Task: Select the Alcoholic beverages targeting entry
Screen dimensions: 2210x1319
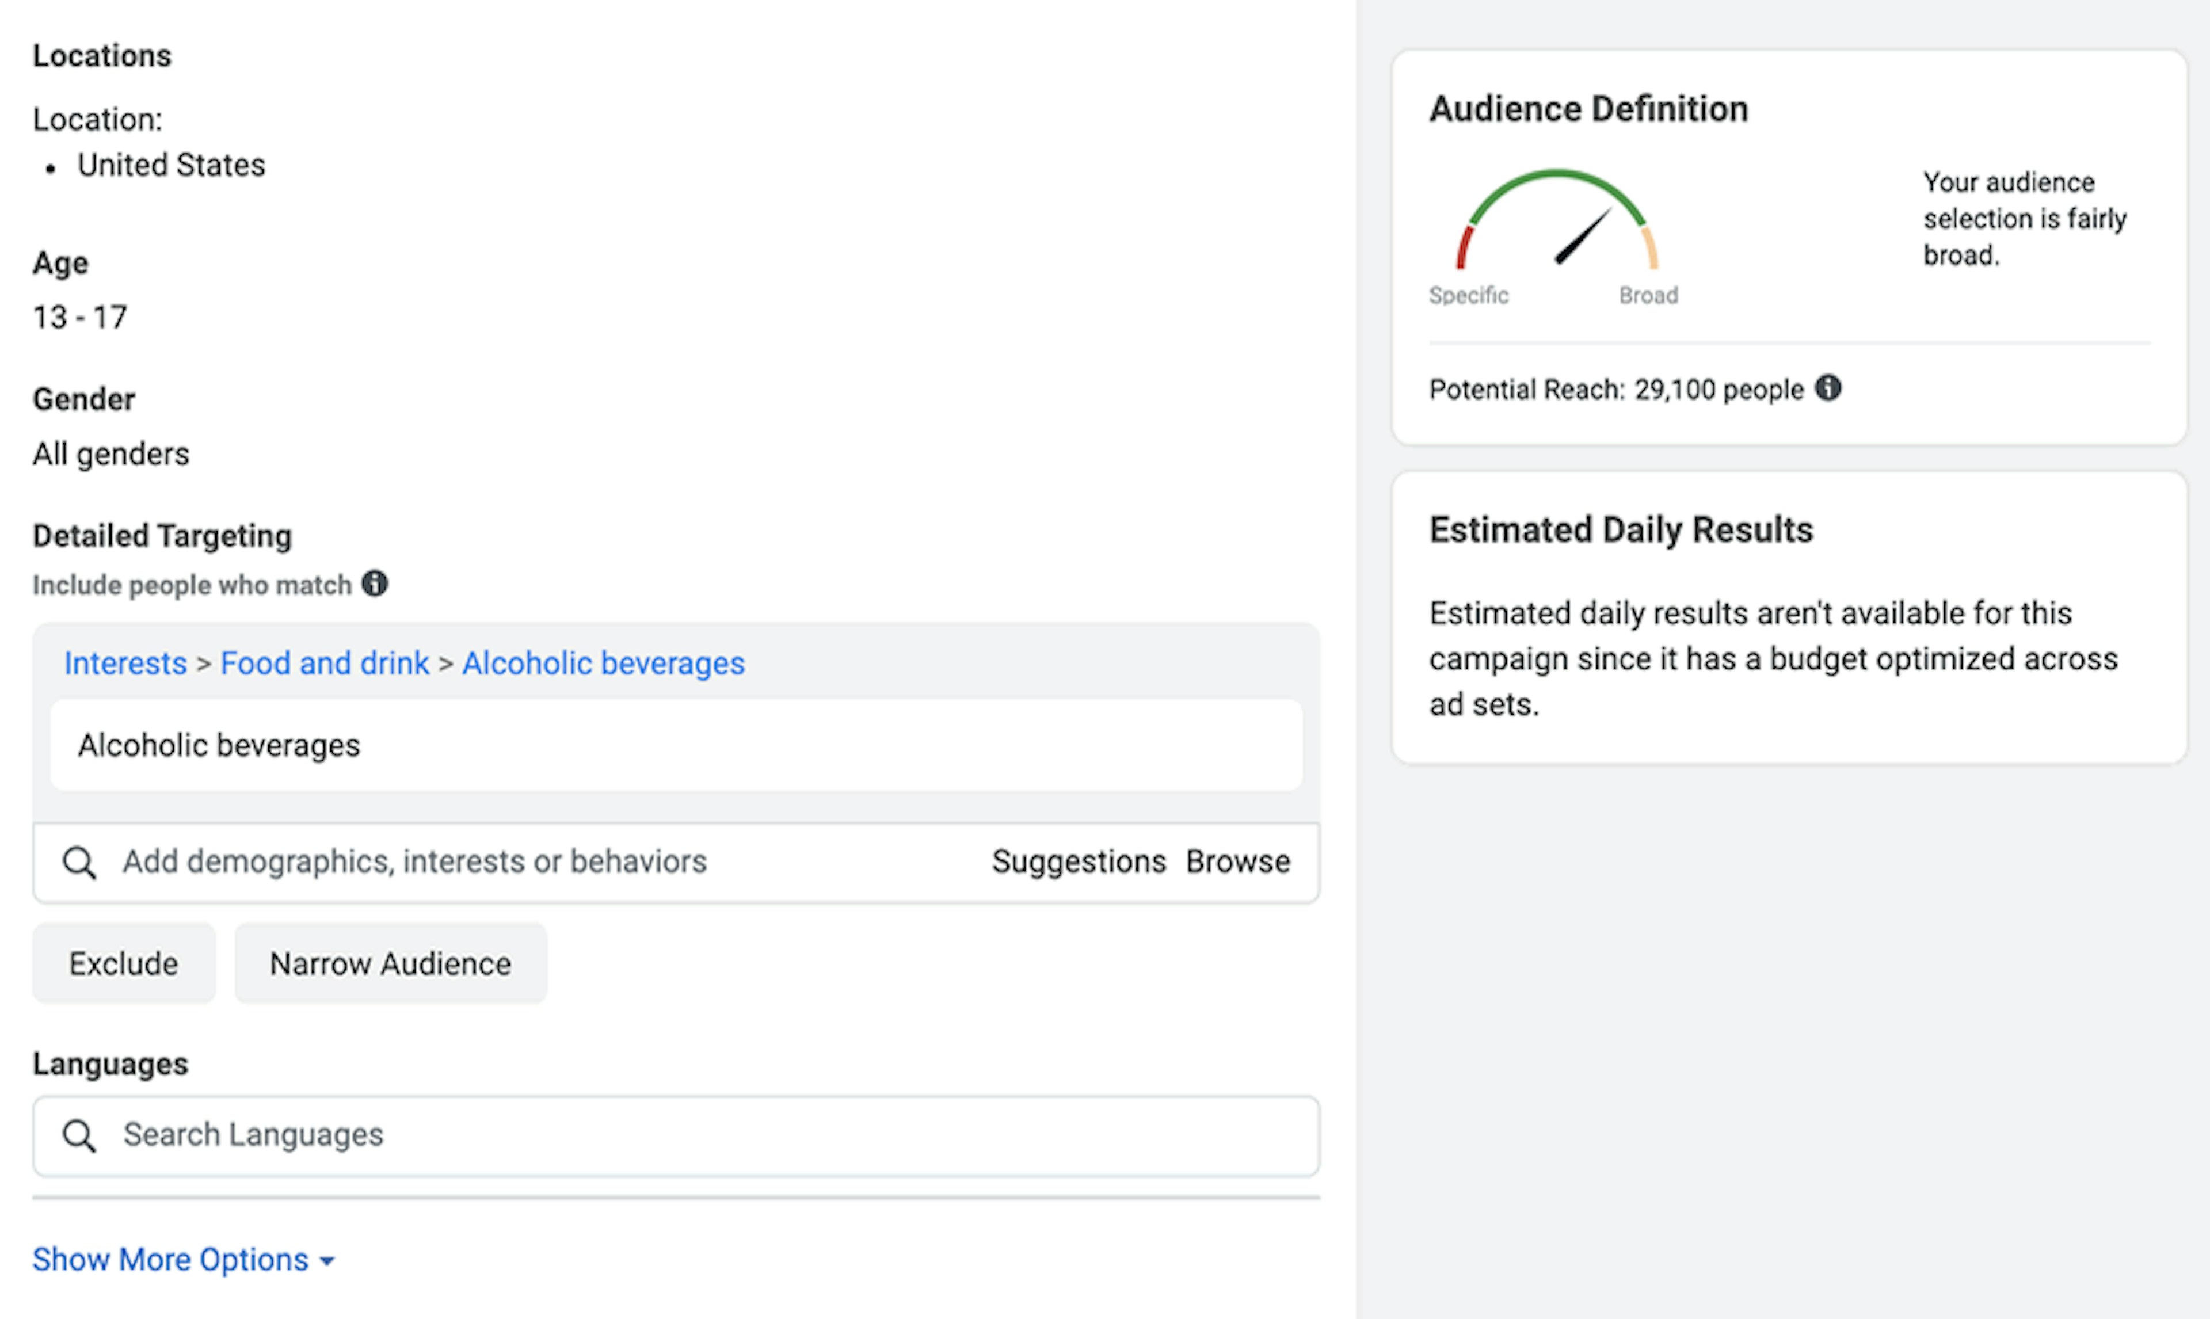Action: (x=676, y=745)
